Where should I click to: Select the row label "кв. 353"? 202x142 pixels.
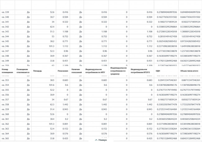pyautogui.click(x=5, y=80)
